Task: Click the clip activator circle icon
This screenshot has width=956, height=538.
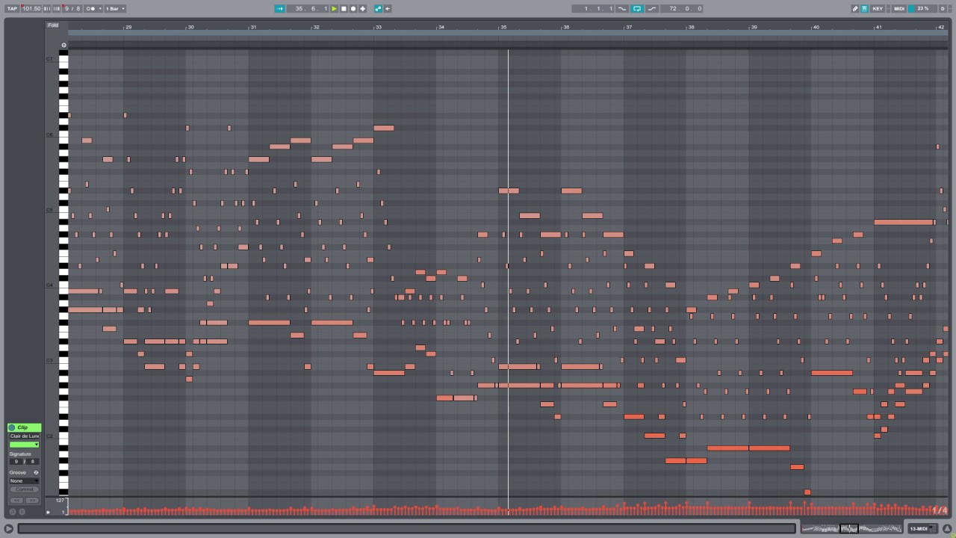Action: (x=12, y=427)
